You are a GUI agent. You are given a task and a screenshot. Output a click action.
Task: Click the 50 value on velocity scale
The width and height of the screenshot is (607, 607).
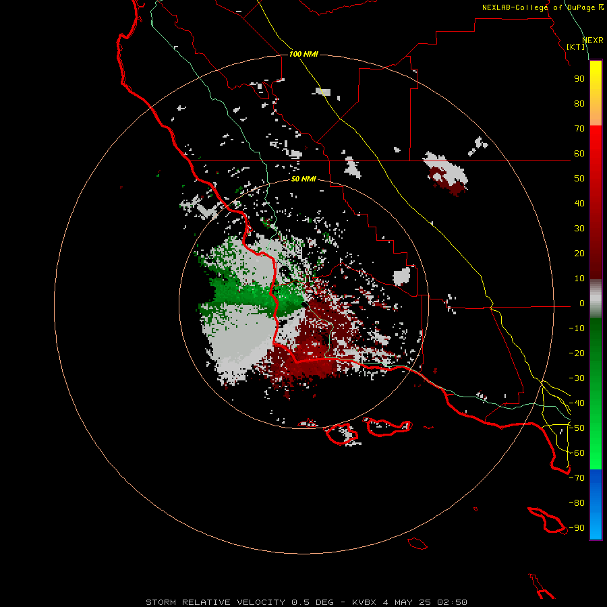tap(579, 179)
